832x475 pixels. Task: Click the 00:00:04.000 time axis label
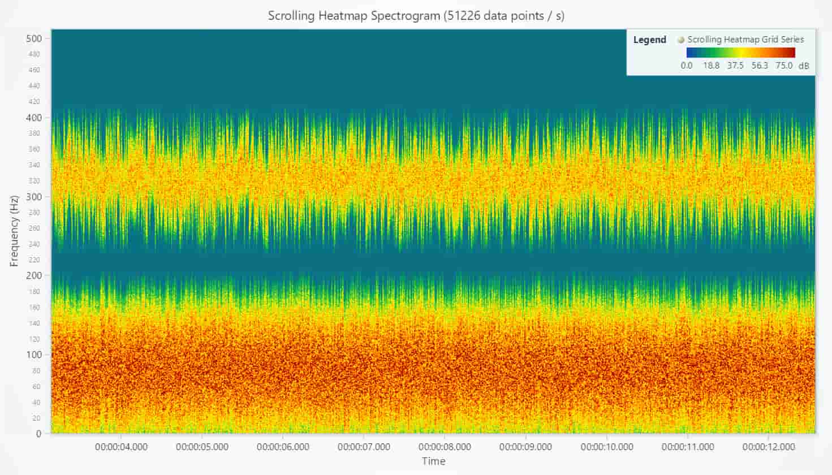point(121,447)
